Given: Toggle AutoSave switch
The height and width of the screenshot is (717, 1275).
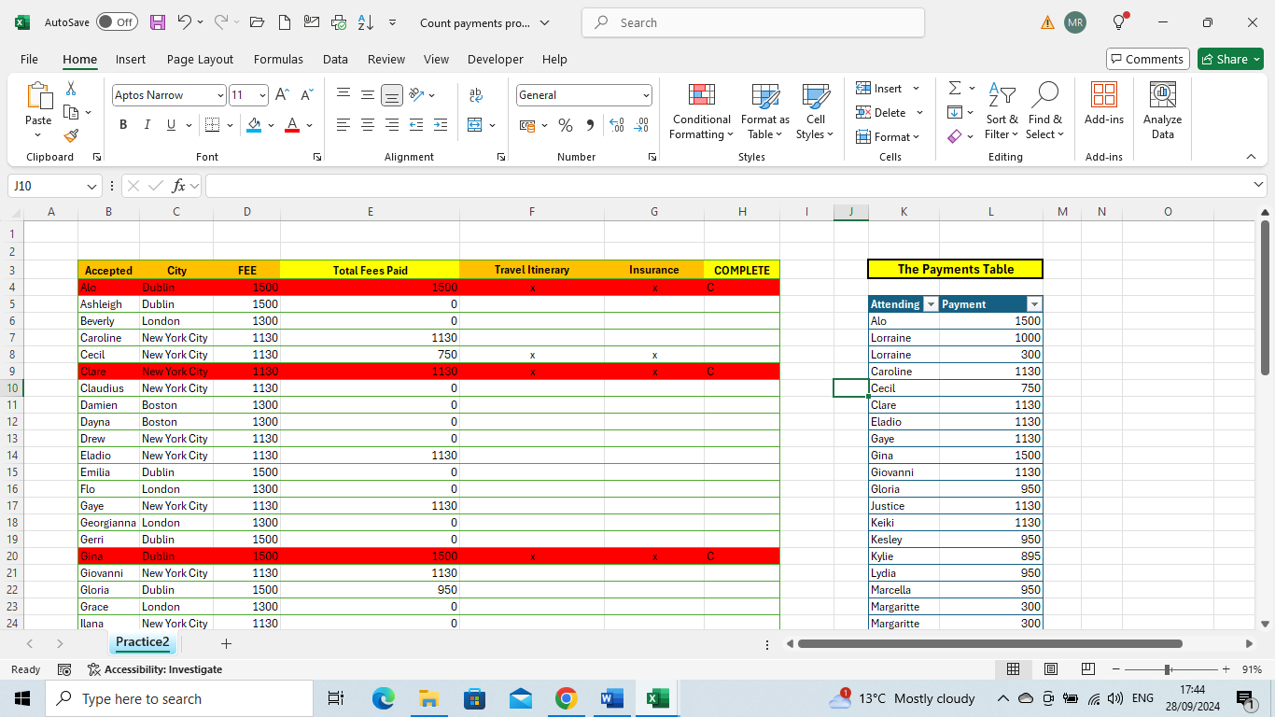Looking at the screenshot, I should [x=117, y=22].
